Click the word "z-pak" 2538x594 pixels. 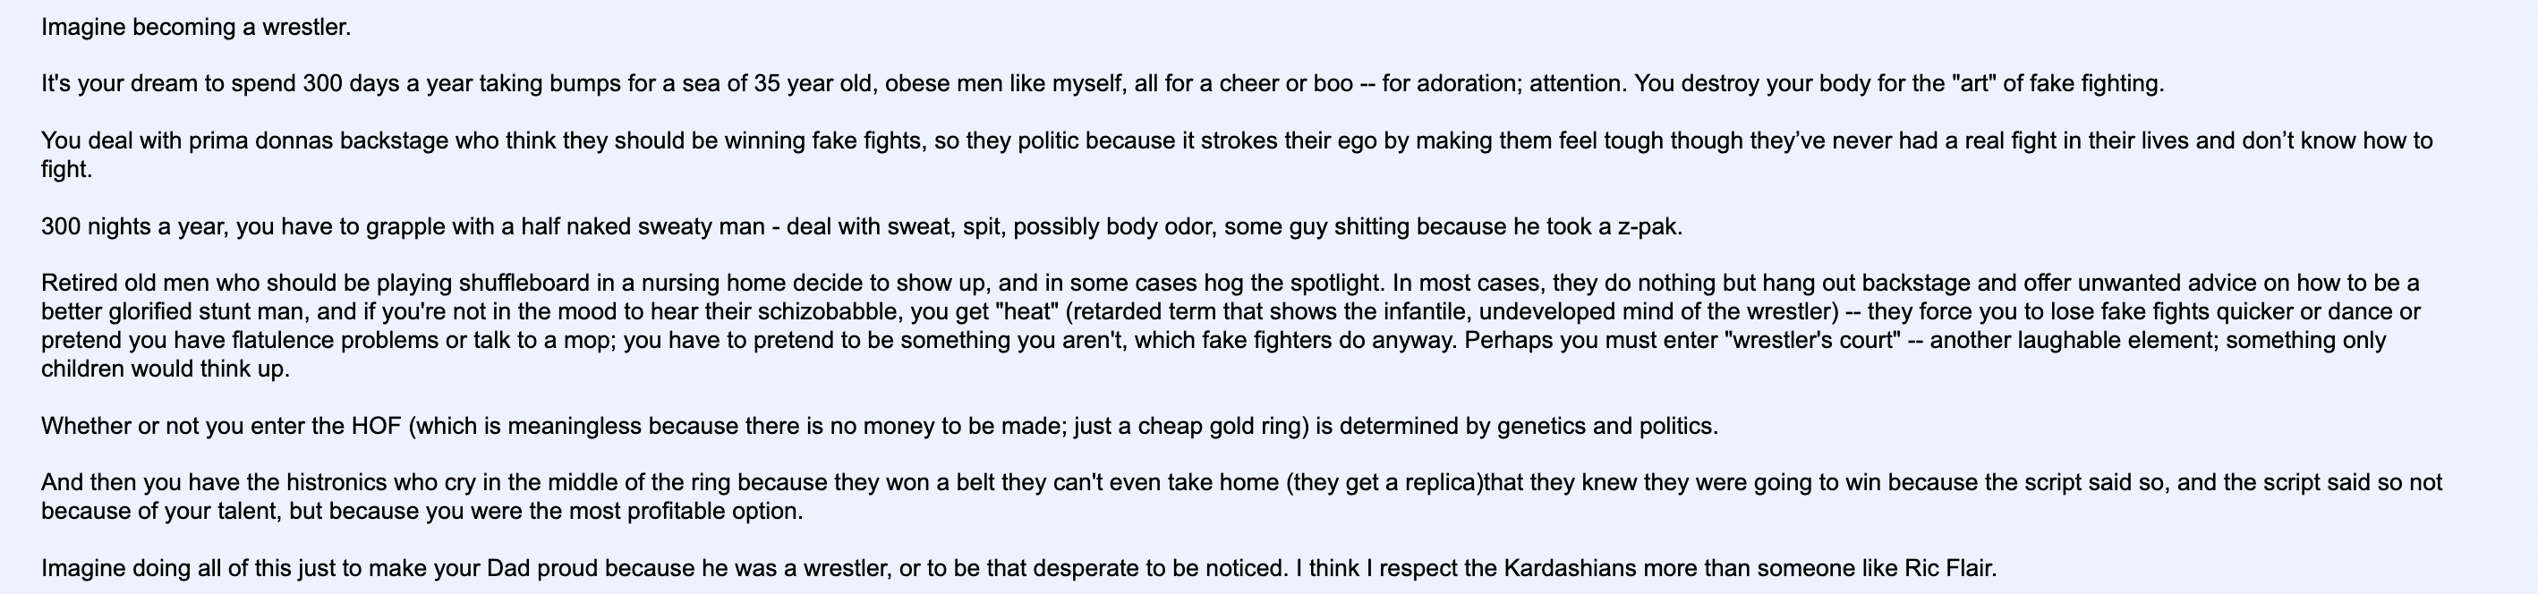pos(1647,226)
